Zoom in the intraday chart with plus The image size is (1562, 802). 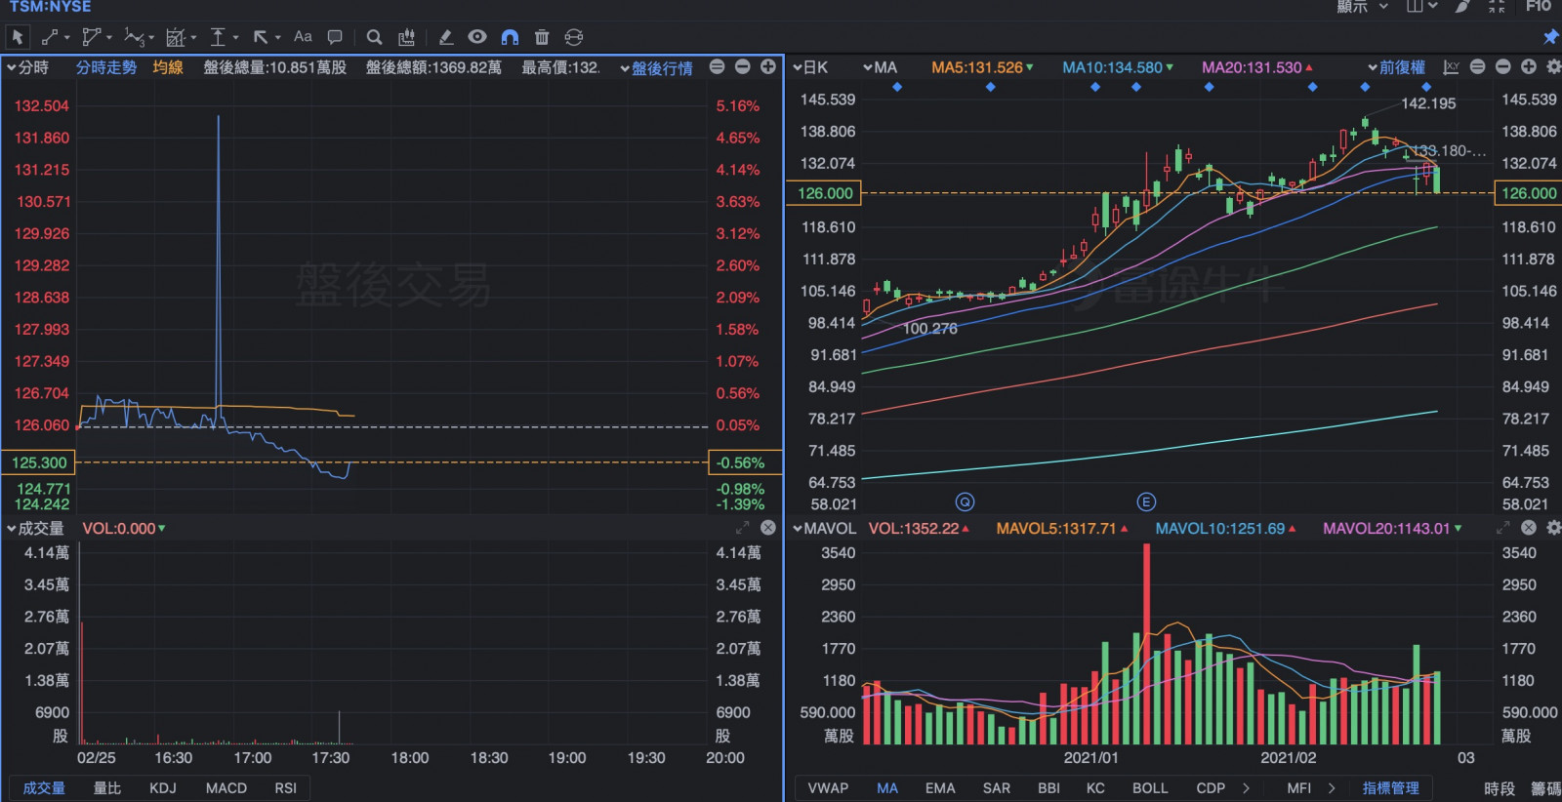tap(768, 66)
